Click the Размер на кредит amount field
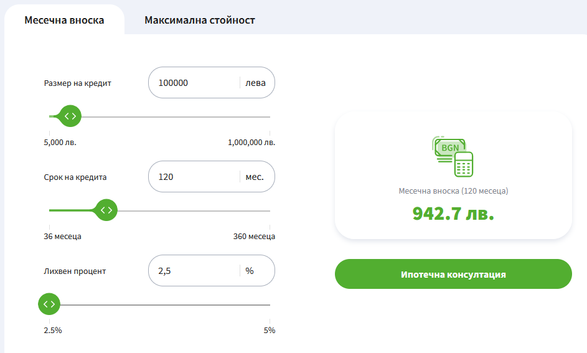This screenshot has width=587, height=353. coord(212,83)
